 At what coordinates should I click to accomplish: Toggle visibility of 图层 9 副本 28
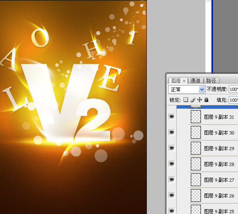172,164
